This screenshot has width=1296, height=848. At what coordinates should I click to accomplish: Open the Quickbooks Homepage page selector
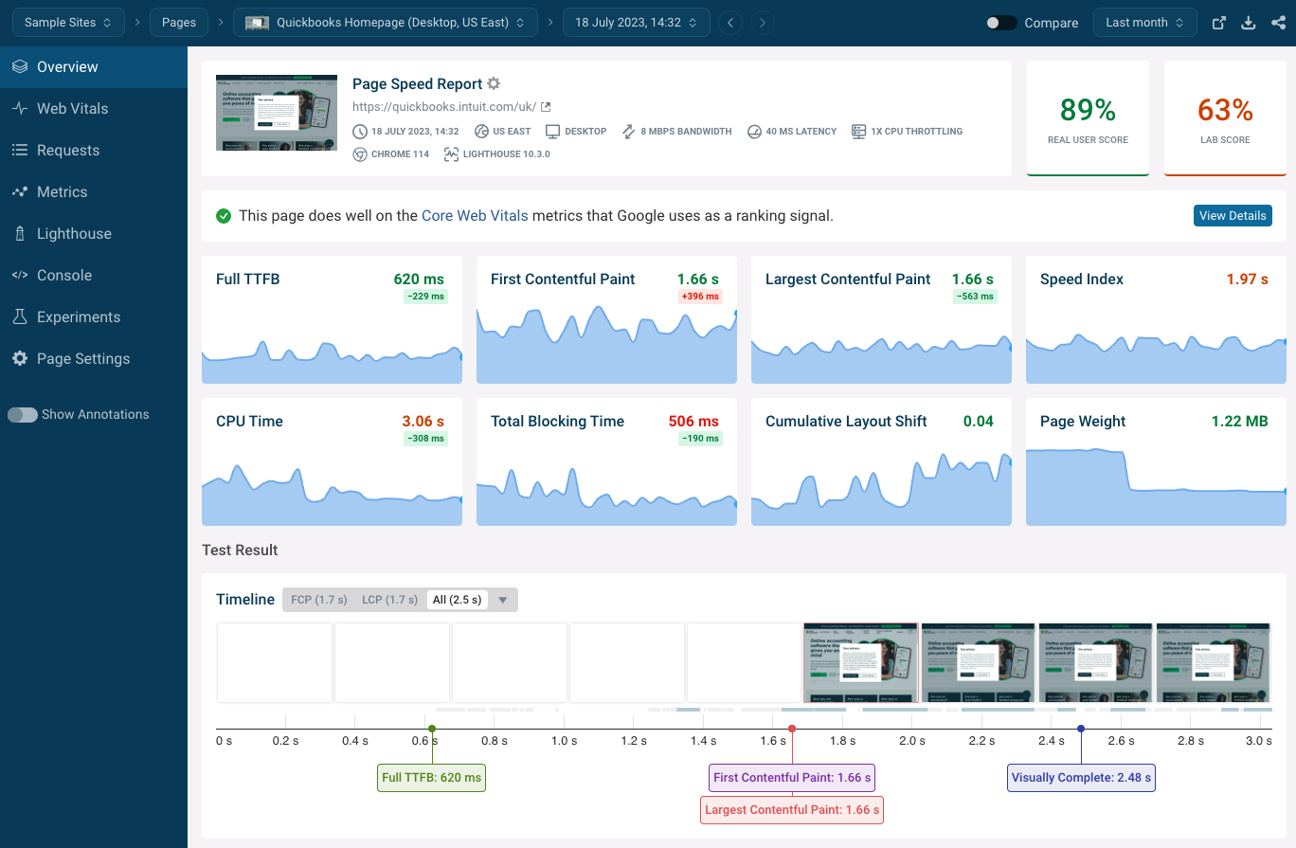[x=386, y=23]
